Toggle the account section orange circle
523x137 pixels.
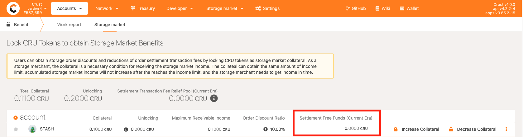16,118
